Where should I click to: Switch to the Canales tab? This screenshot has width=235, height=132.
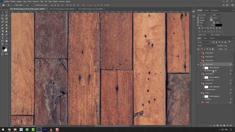[205, 38]
